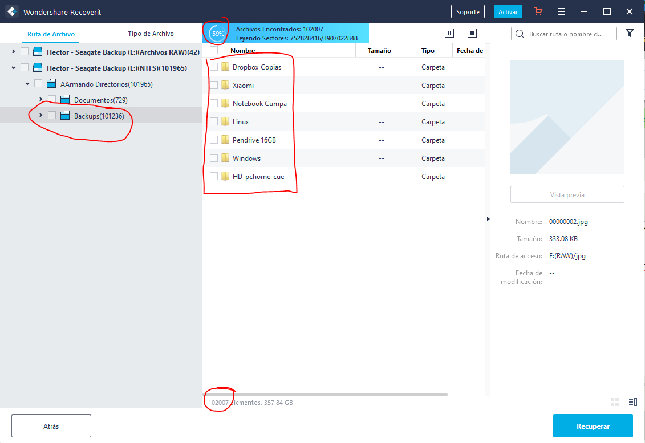Collapse the AArmando Directorios node
This screenshot has height=443, width=645.
[x=27, y=83]
